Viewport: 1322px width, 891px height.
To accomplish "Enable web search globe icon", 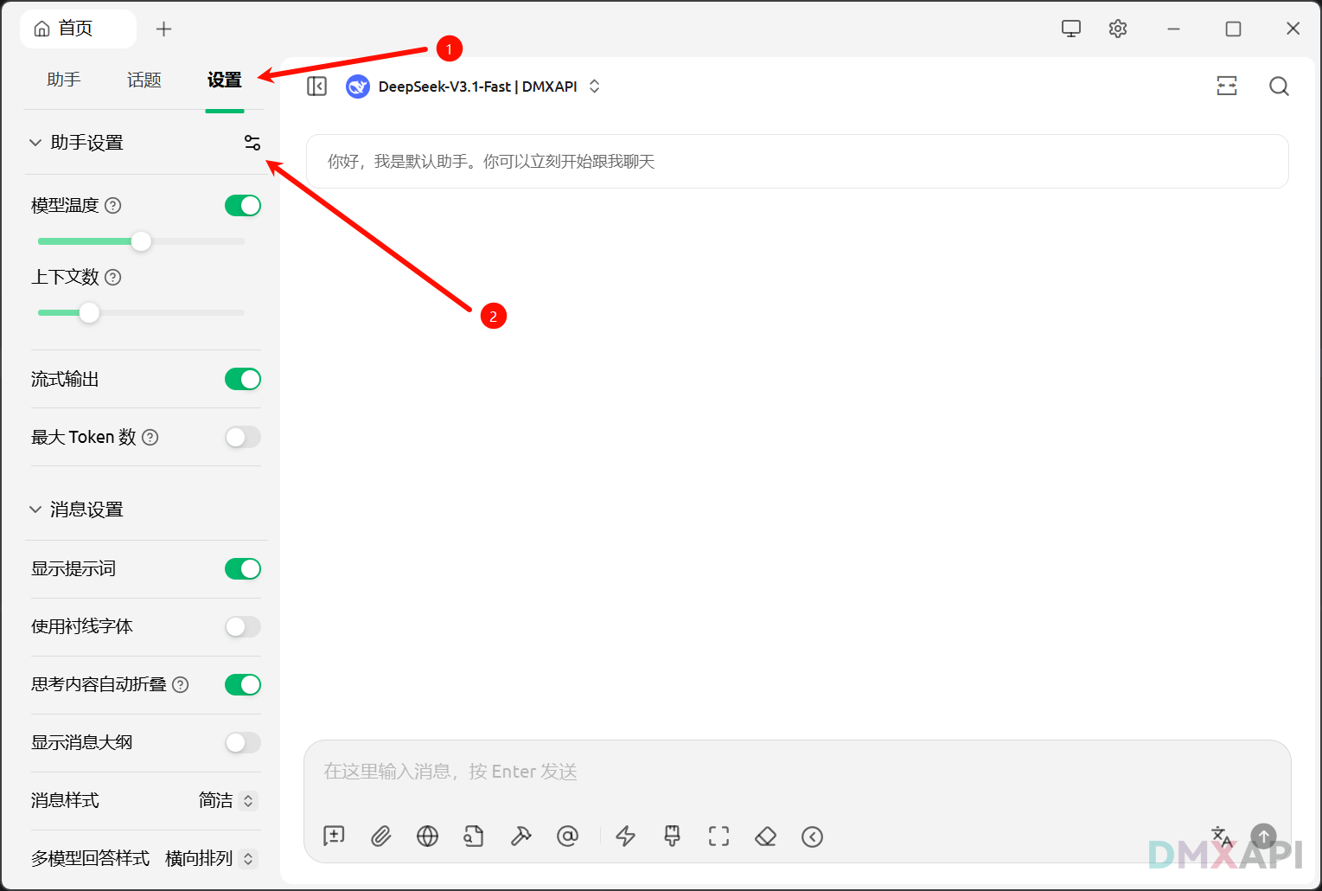I will (427, 836).
